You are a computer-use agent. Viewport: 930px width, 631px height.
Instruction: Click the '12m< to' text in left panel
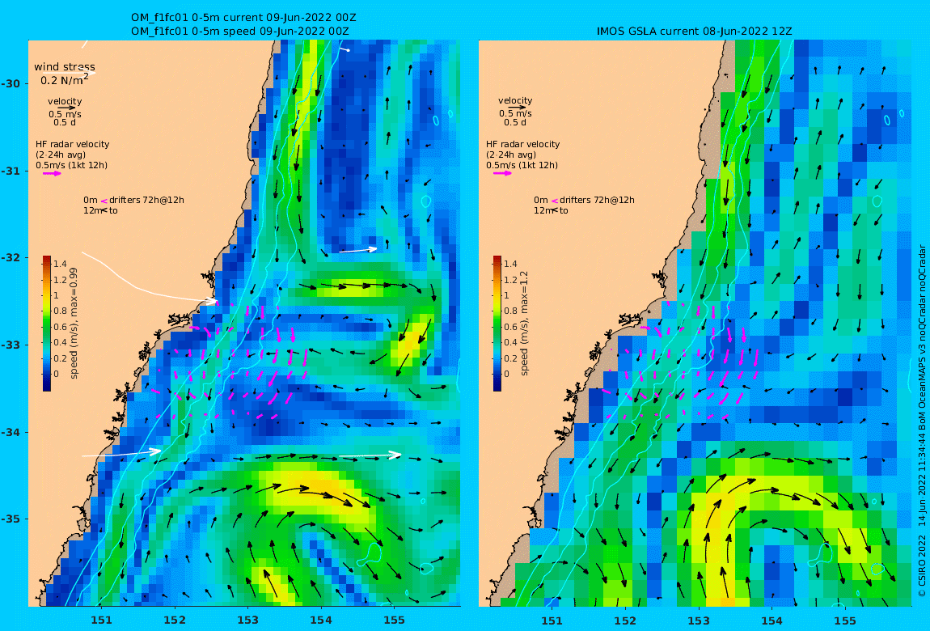click(x=100, y=210)
